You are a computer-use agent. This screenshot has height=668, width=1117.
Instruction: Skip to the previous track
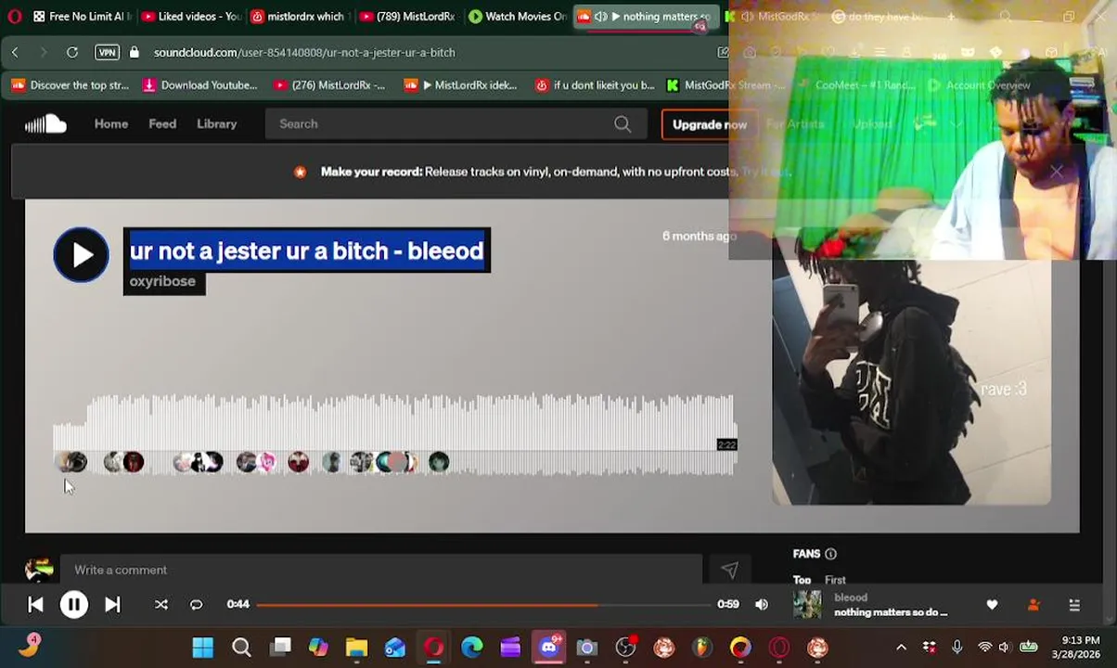click(x=35, y=605)
